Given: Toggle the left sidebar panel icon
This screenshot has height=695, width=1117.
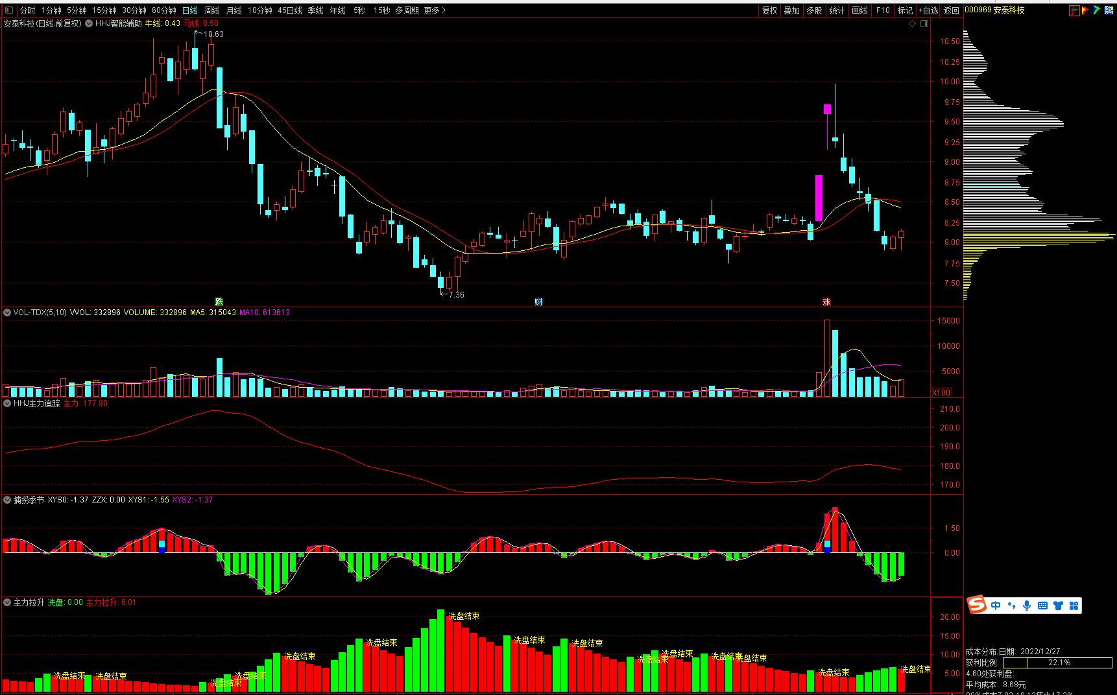Looking at the screenshot, I should [x=8, y=10].
